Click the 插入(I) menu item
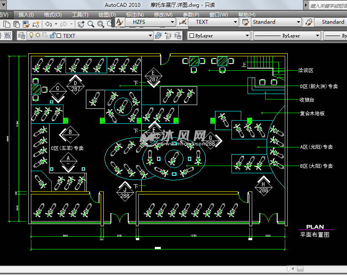The height and width of the screenshot is (277, 347). 26,15
